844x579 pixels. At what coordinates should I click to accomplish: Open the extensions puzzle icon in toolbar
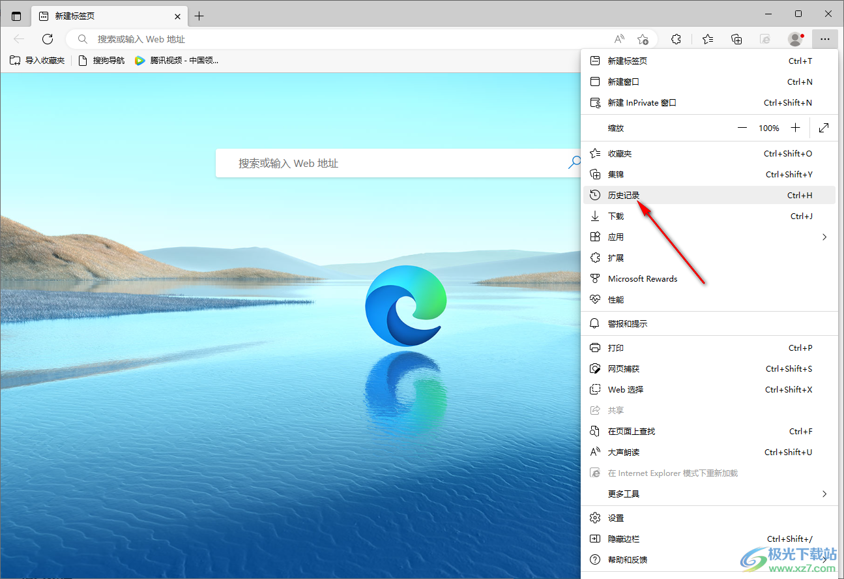click(676, 39)
